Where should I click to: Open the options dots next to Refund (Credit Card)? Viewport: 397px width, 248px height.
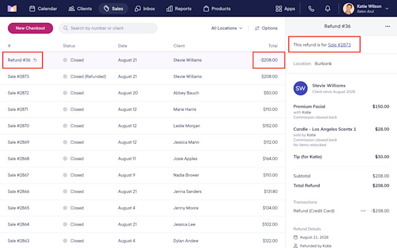[x=363, y=211]
